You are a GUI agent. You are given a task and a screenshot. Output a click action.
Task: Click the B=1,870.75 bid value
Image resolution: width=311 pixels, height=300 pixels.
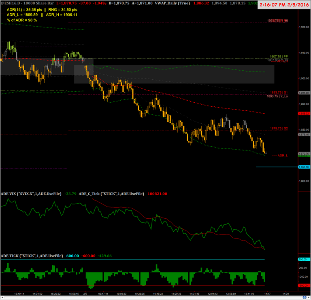pyautogui.click(x=119, y=3)
